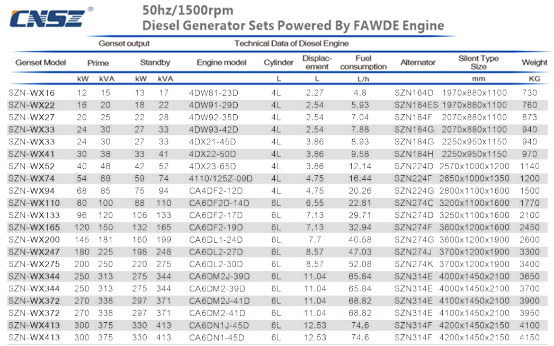Viewport: 554px width, 346px height.
Task: Click silent size "2650x1000x1350"
Action: pos(474,179)
